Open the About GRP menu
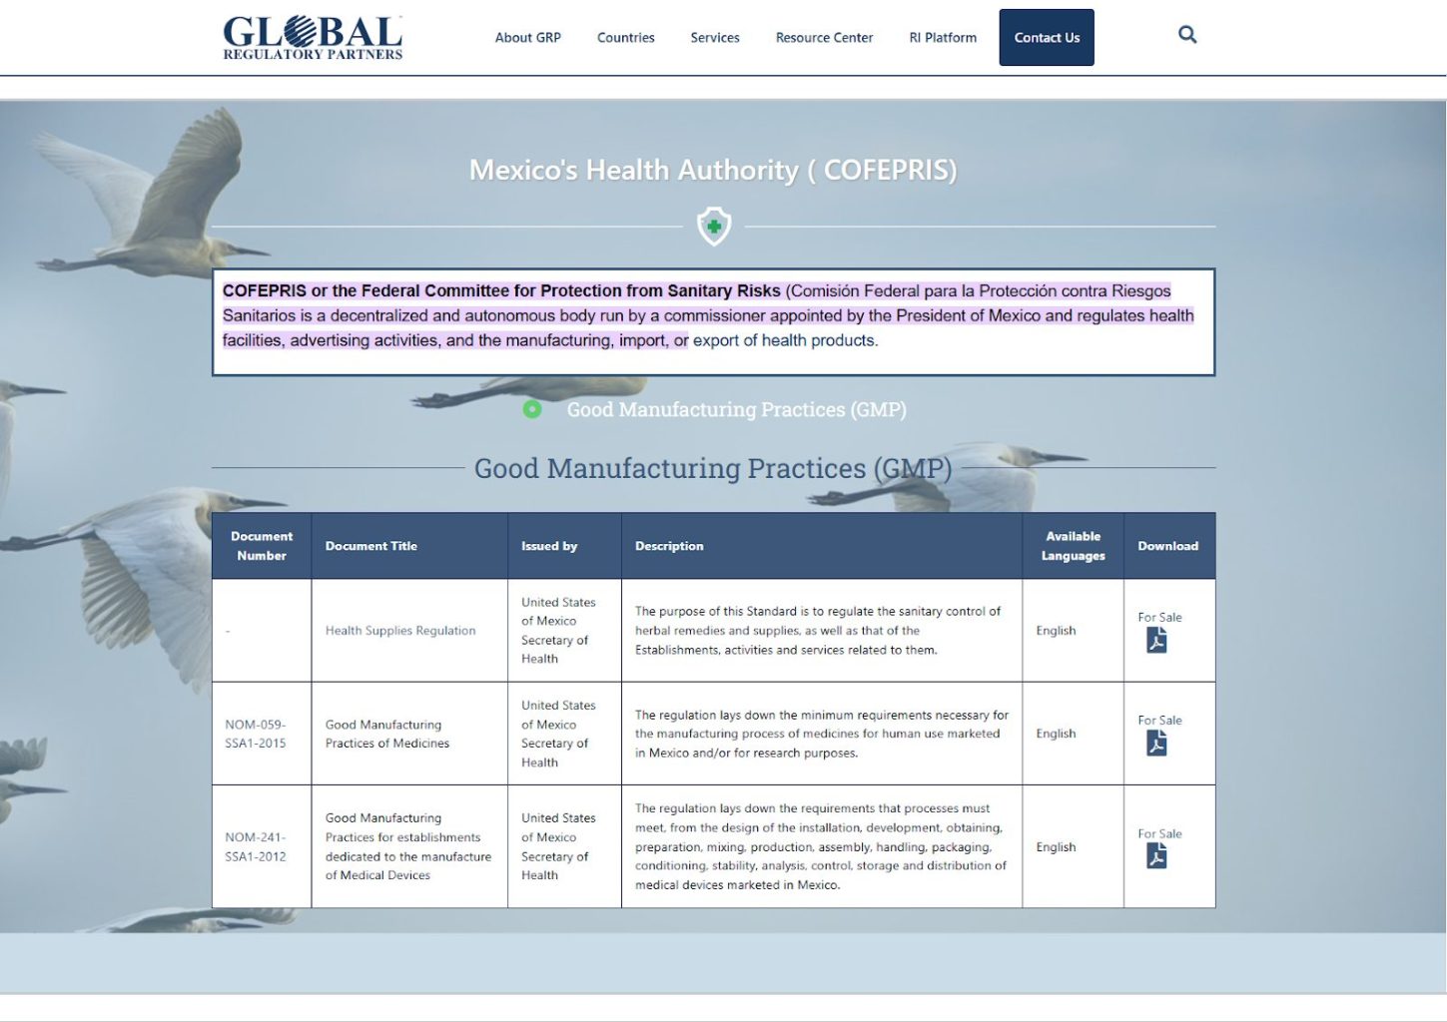The height and width of the screenshot is (1022, 1447). [x=528, y=38]
